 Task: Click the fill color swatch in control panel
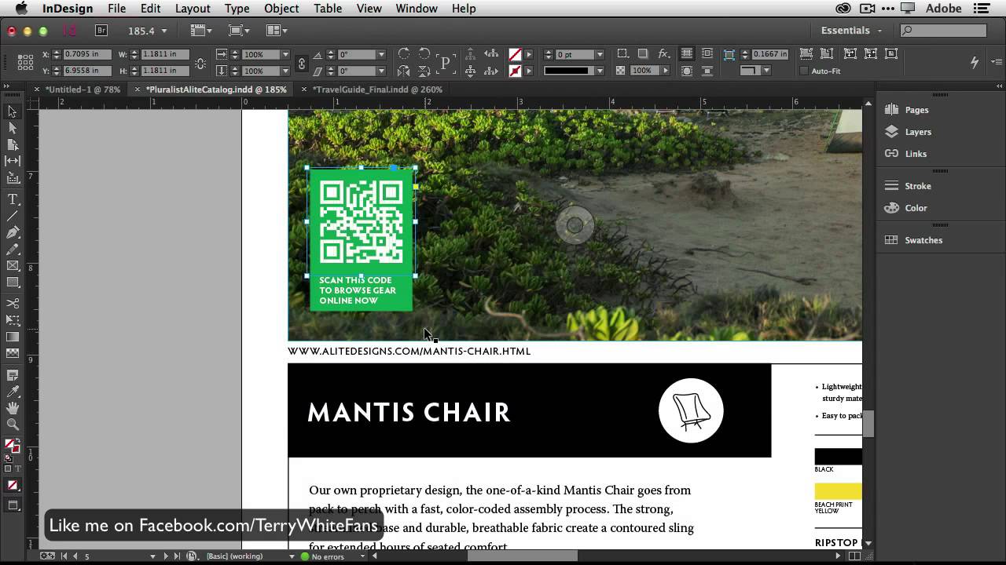point(516,54)
